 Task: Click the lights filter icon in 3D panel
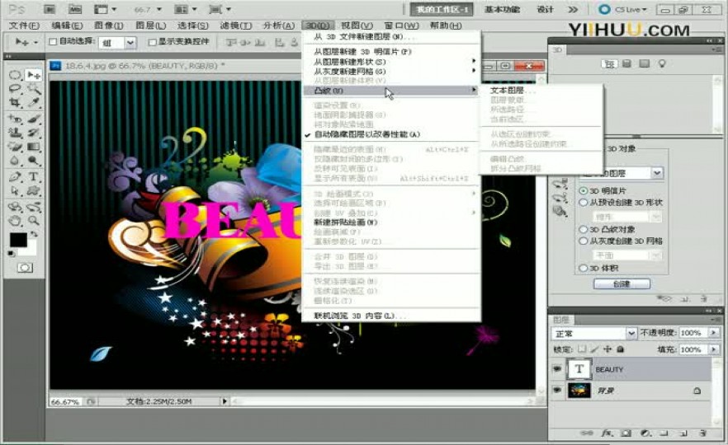(662, 63)
